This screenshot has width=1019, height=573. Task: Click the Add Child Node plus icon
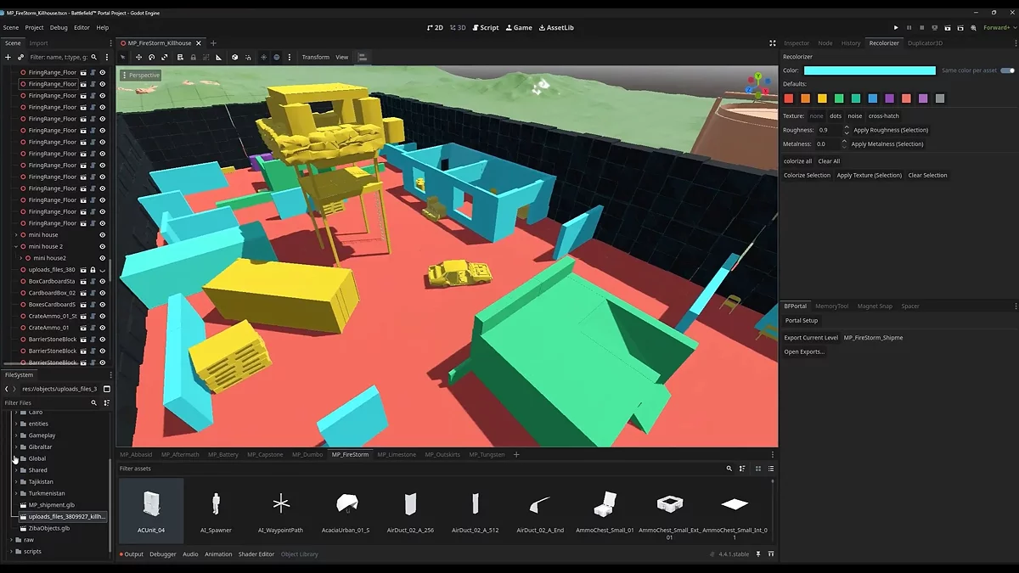tap(8, 57)
